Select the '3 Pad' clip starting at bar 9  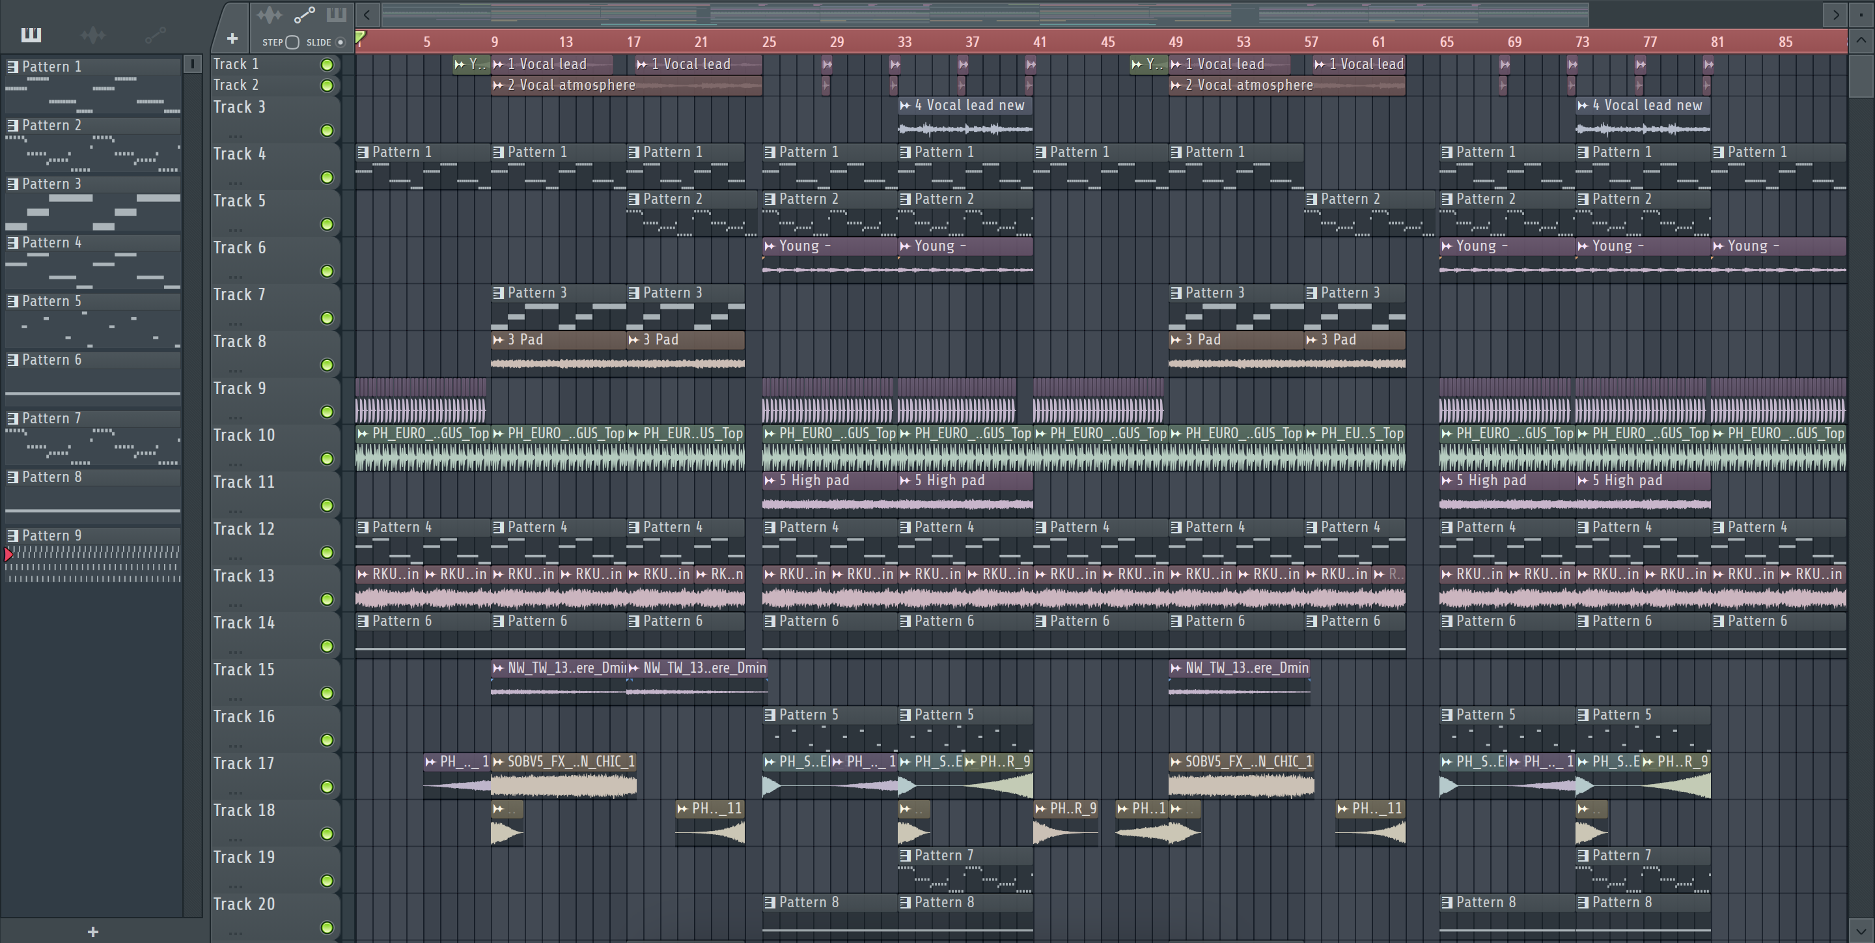pyautogui.click(x=559, y=352)
